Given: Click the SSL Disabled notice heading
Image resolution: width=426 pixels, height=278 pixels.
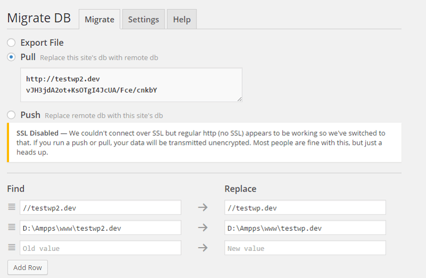Looking at the screenshot, I should tap(37, 133).
